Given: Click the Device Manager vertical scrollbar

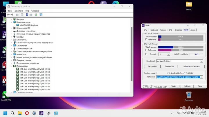Looking at the screenshot, I should [x=131, y=52].
